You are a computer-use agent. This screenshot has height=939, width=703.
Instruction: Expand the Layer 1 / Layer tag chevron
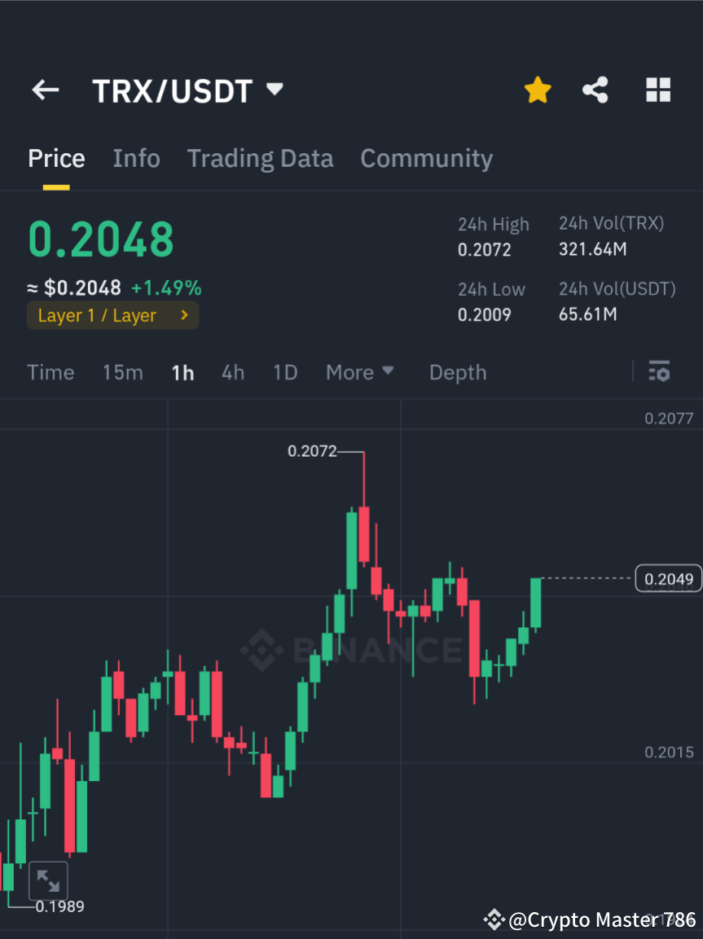pyautogui.click(x=183, y=315)
